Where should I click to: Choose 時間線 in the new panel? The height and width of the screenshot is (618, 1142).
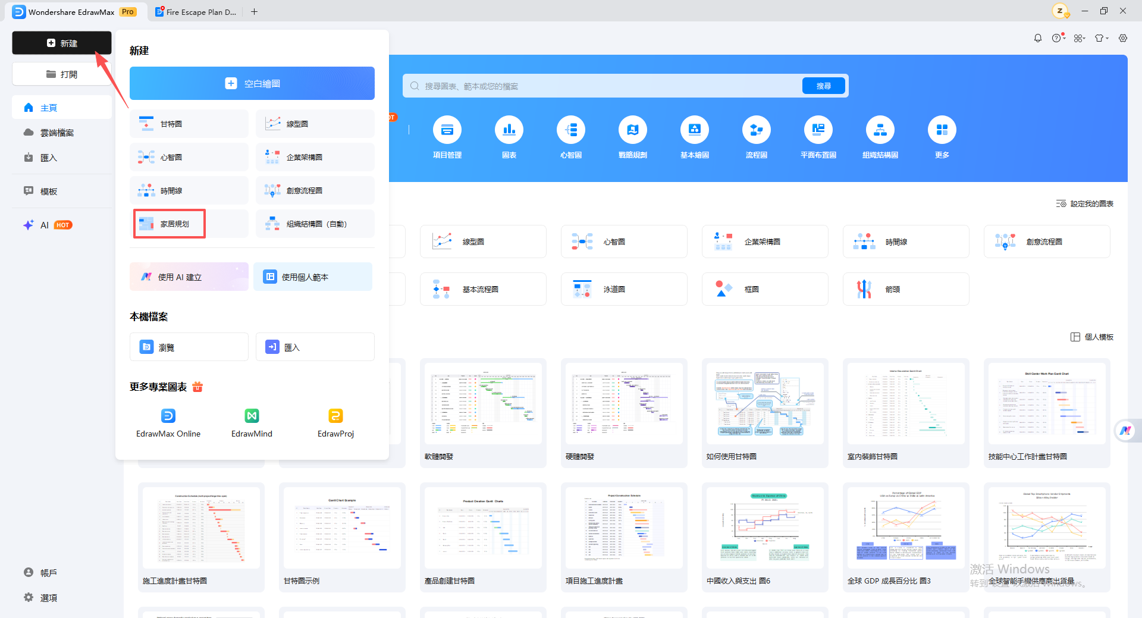coord(189,190)
